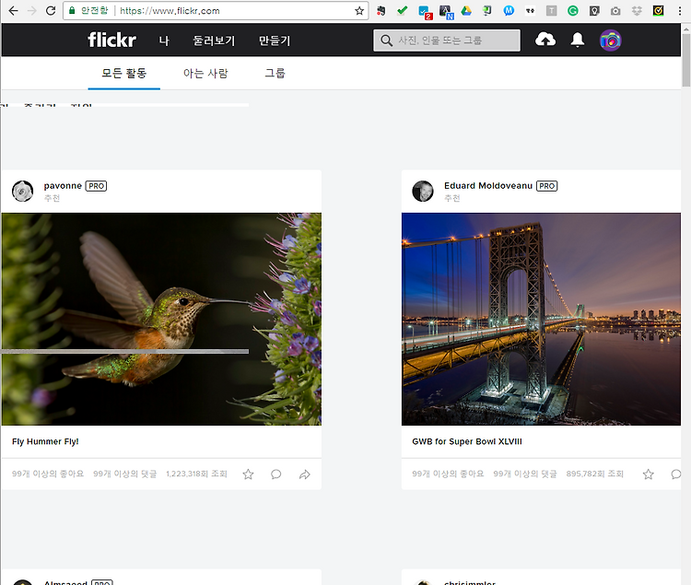Open the bridge night photo thumbnail
The width and height of the screenshot is (691, 585).
pos(541,319)
